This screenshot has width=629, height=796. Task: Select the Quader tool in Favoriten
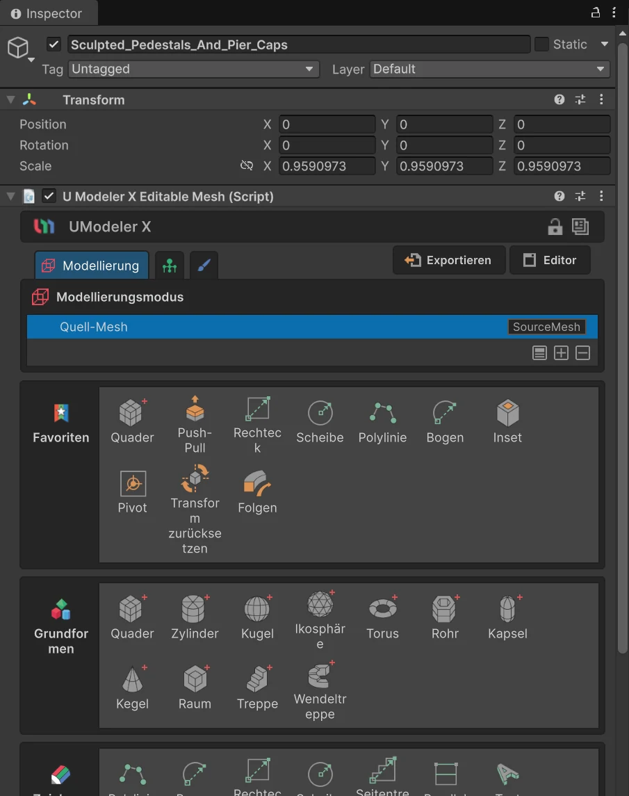coord(132,421)
